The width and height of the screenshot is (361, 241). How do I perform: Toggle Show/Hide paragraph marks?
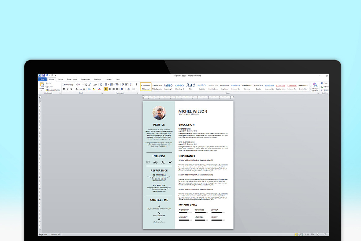click(x=137, y=85)
